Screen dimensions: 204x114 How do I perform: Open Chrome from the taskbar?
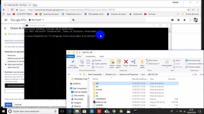[x=114, y=111]
